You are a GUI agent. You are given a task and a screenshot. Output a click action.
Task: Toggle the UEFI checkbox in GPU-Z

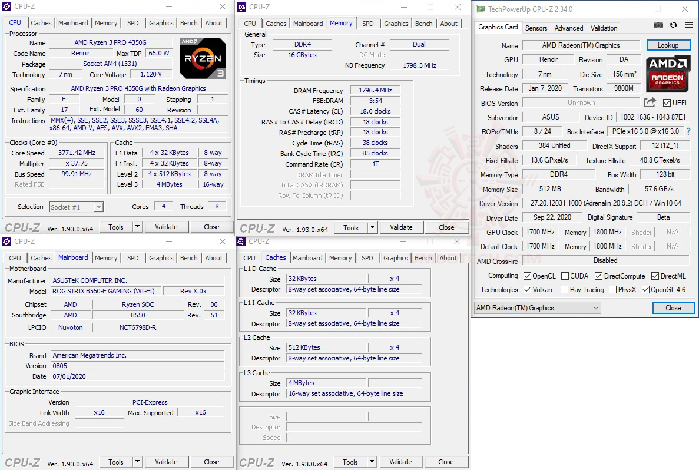667,103
